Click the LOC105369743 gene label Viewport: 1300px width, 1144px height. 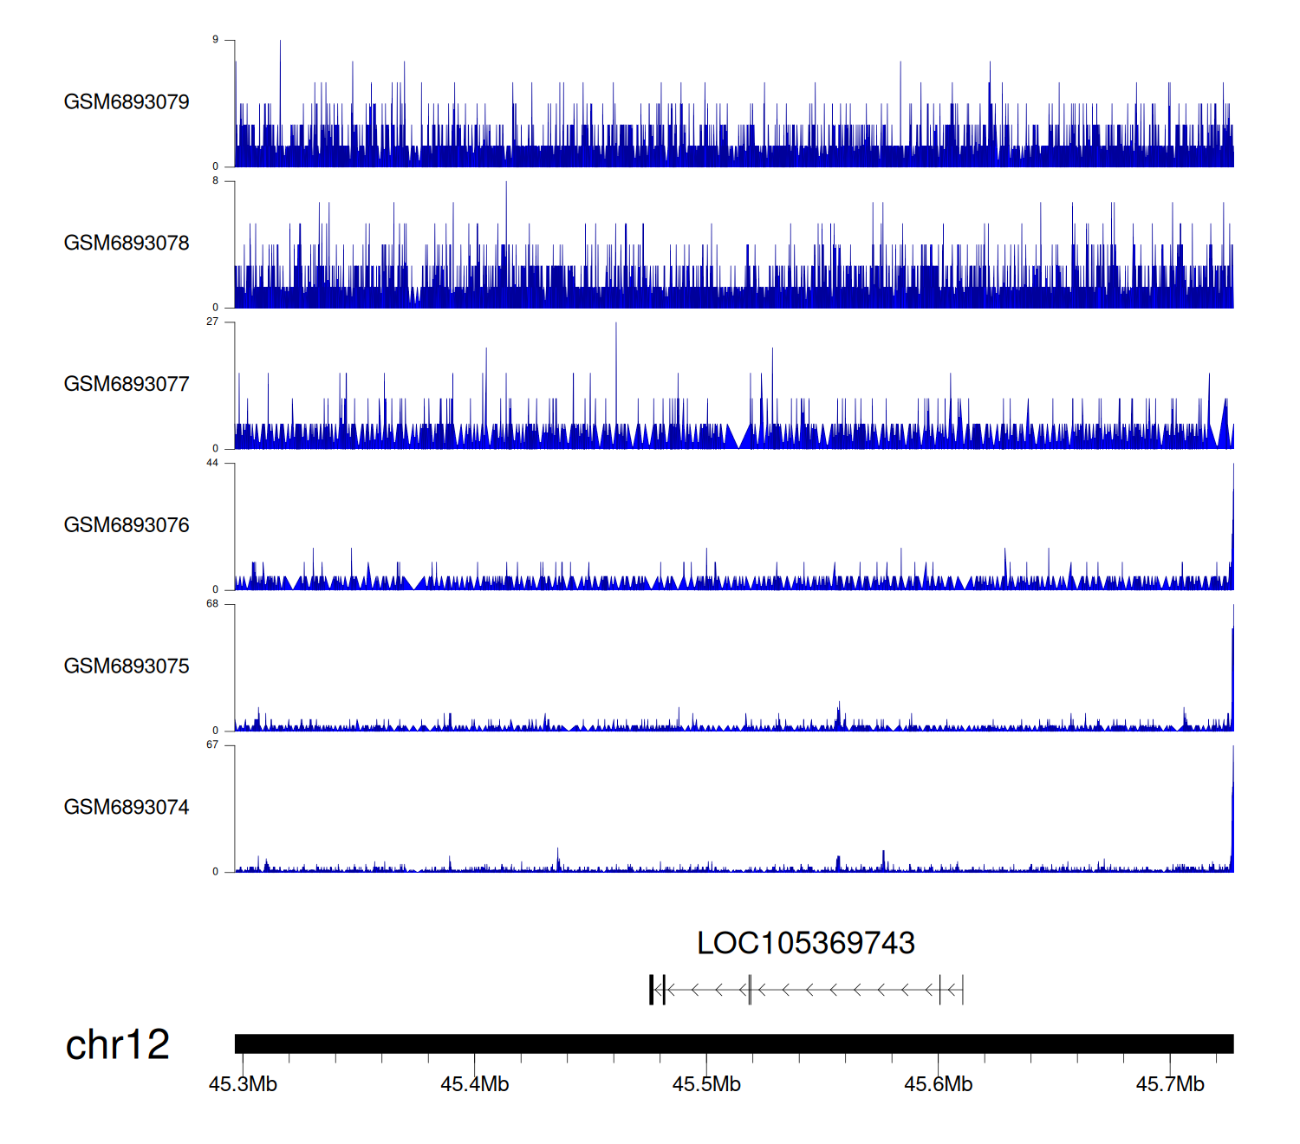click(x=805, y=943)
